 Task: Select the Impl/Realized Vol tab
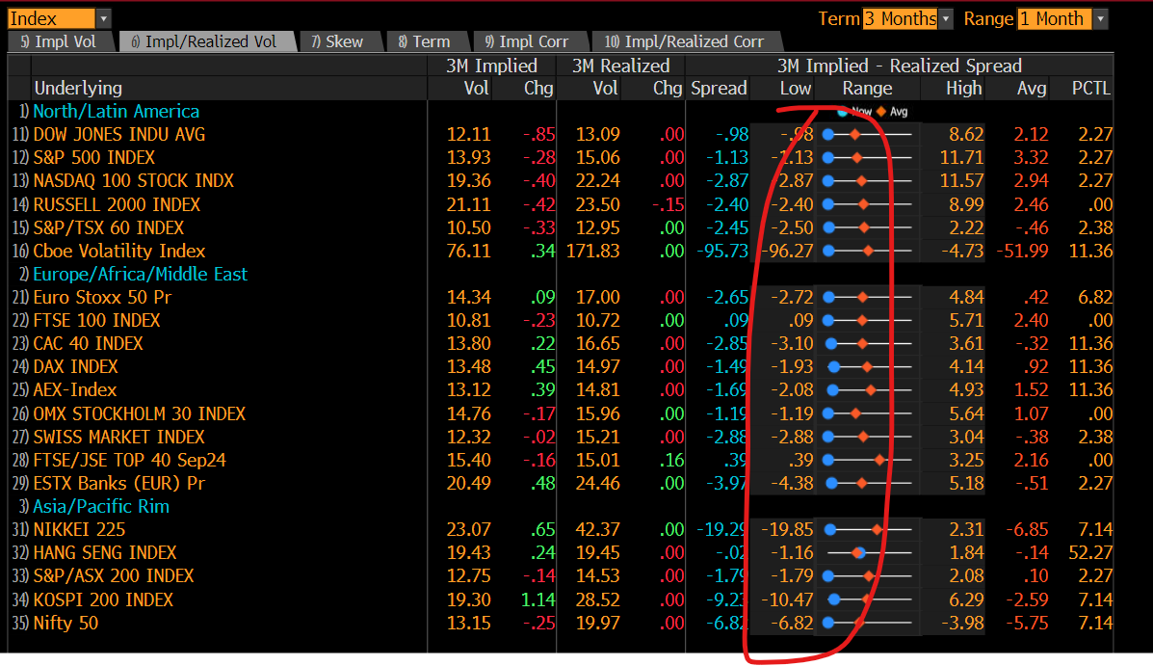(207, 42)
